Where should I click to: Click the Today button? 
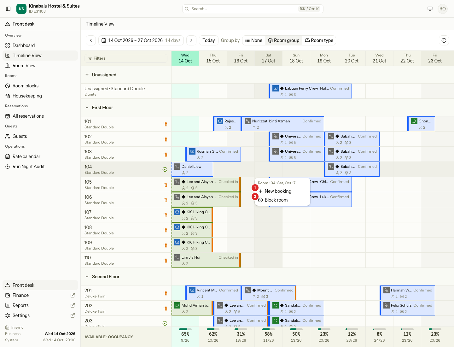click(208, 40)
